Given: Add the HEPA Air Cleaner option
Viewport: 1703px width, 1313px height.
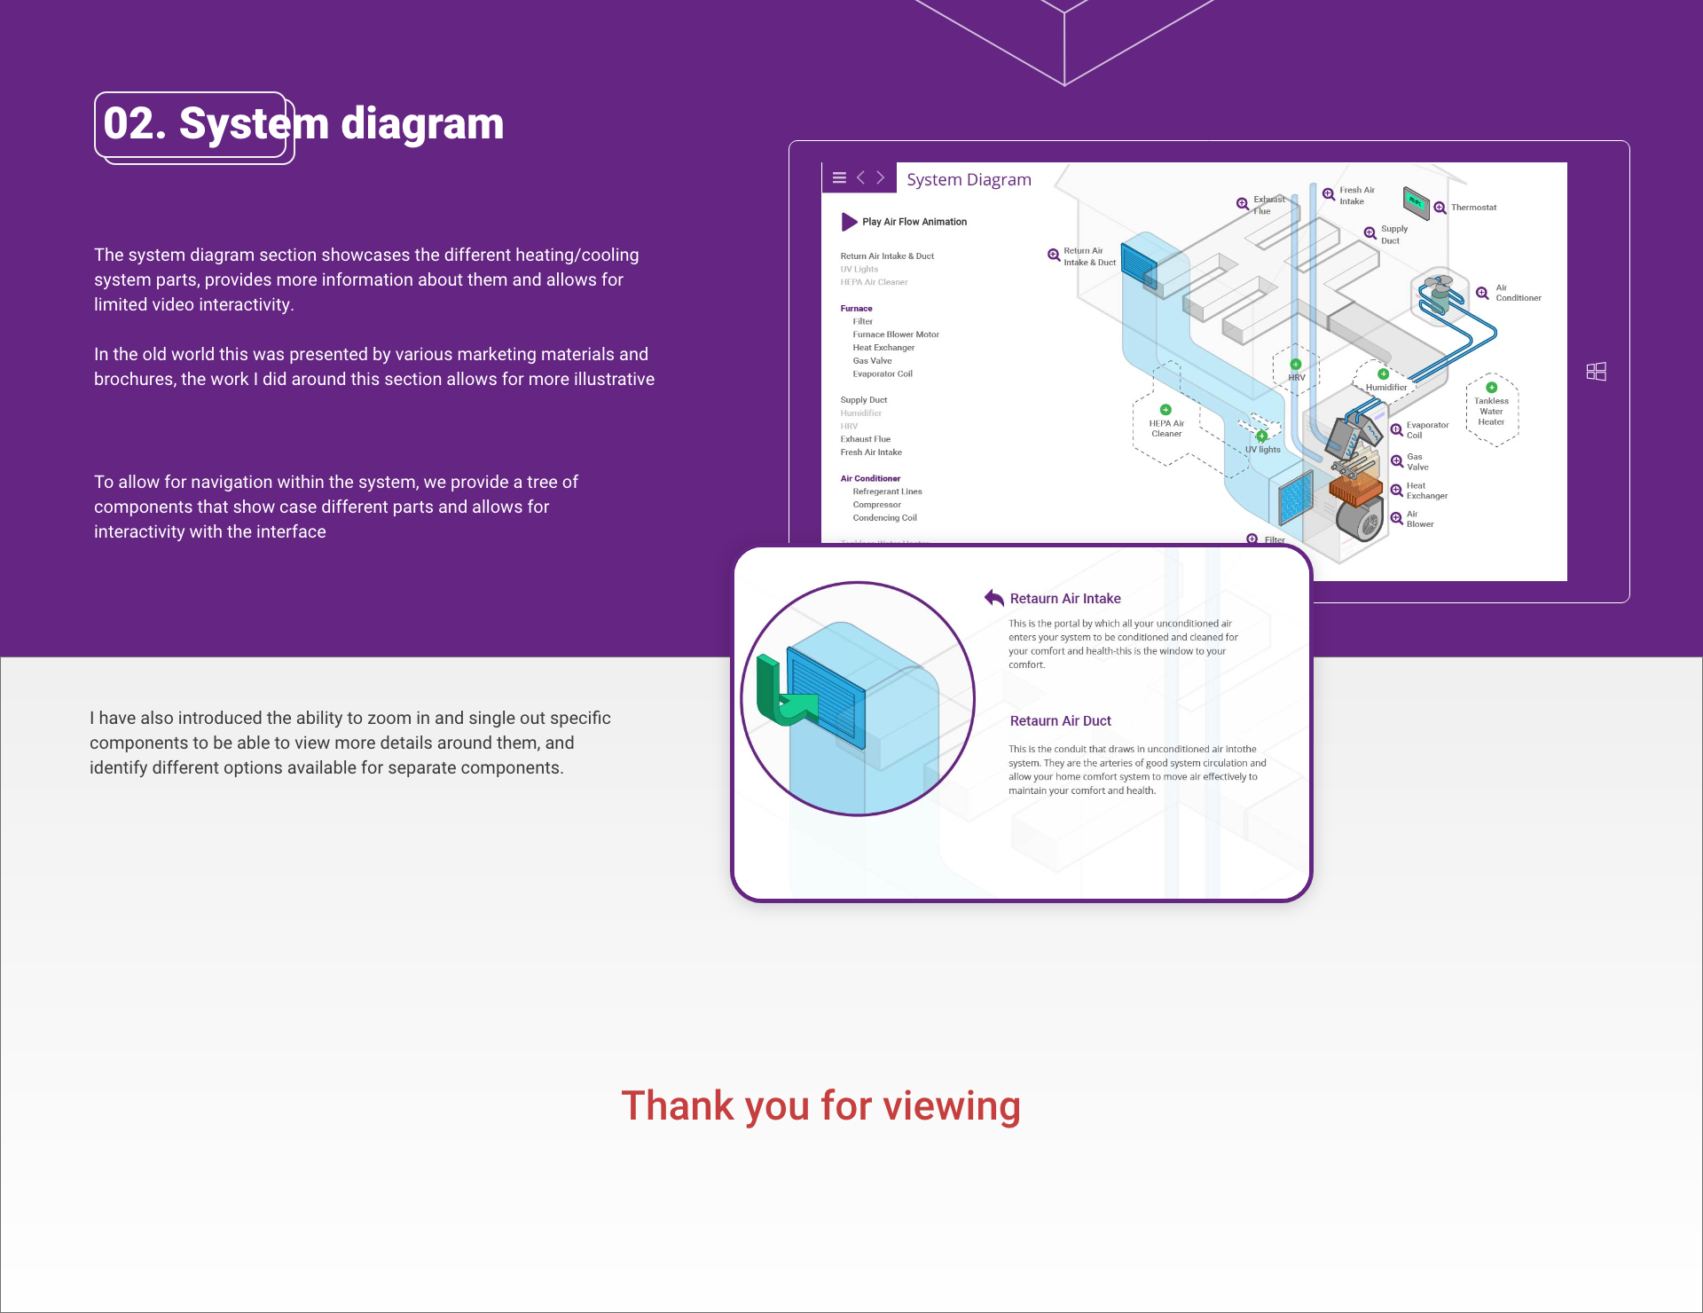Looking at the screenshot, I should (x=1166, y=410).
